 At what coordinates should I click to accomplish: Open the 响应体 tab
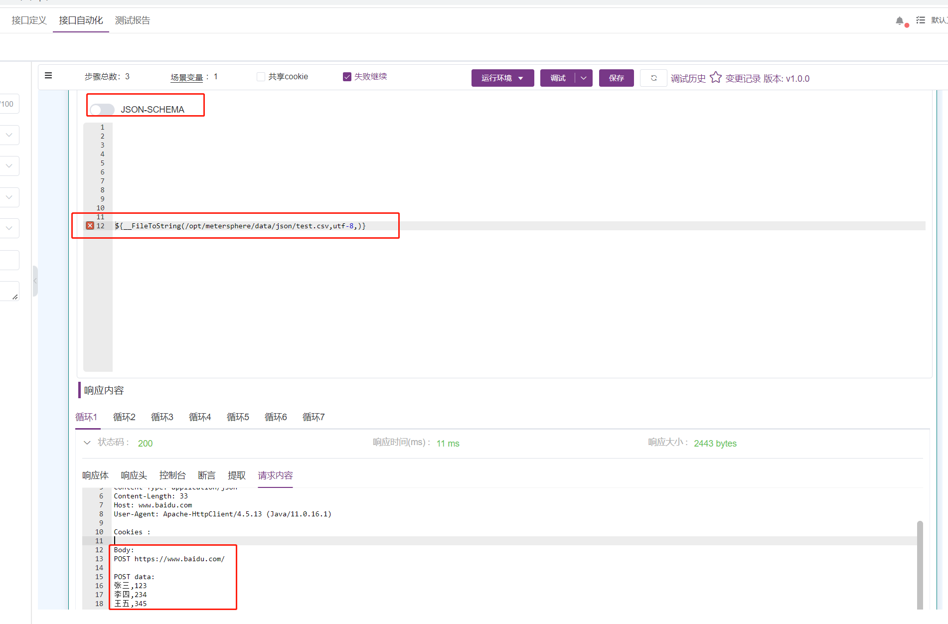(95, 475)
